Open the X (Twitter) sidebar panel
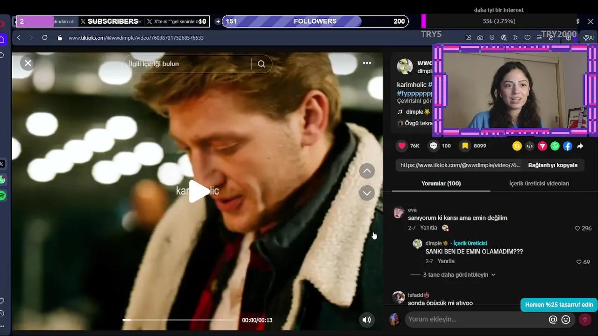 click(2, 164)
